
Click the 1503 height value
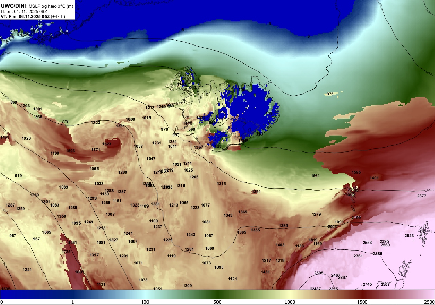click(x=70, y=151)
